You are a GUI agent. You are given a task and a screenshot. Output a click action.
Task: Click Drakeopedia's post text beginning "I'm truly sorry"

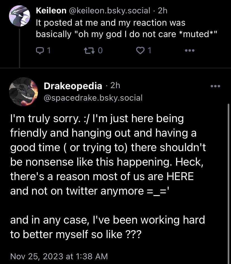(x=108, y=176)
